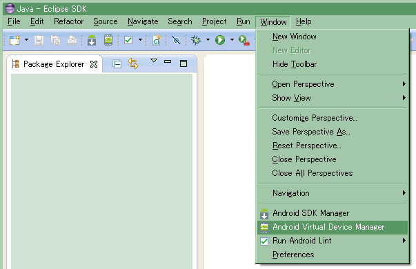Open the Refactor menu

point(69,21)
